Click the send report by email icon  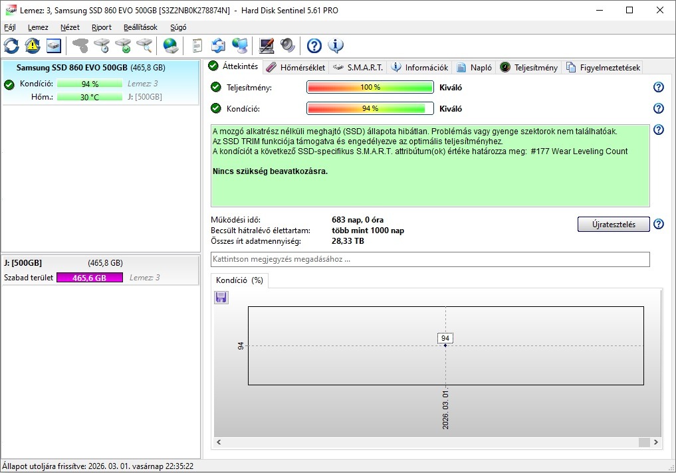218,45
